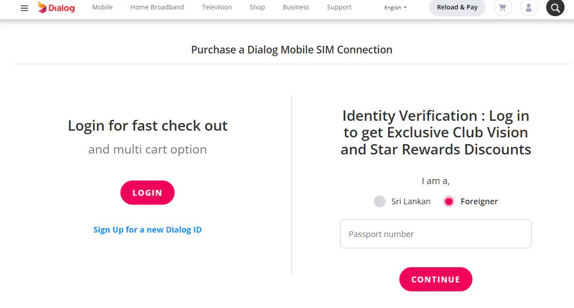Open the Business menu
This screenshot has height=308, width=574.
coord(296,7)
